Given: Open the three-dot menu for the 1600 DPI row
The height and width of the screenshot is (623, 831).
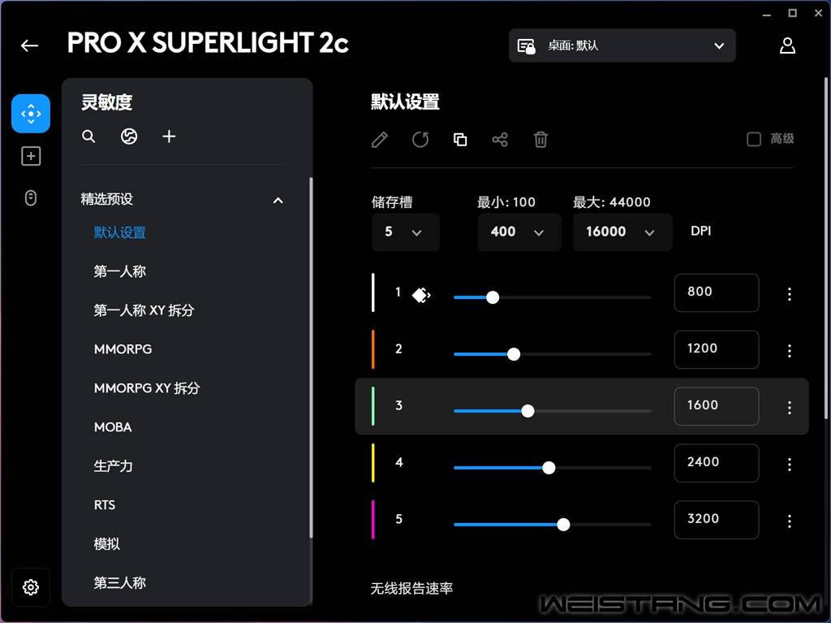Looking at the screenshot, I should (x=790, y=408).
